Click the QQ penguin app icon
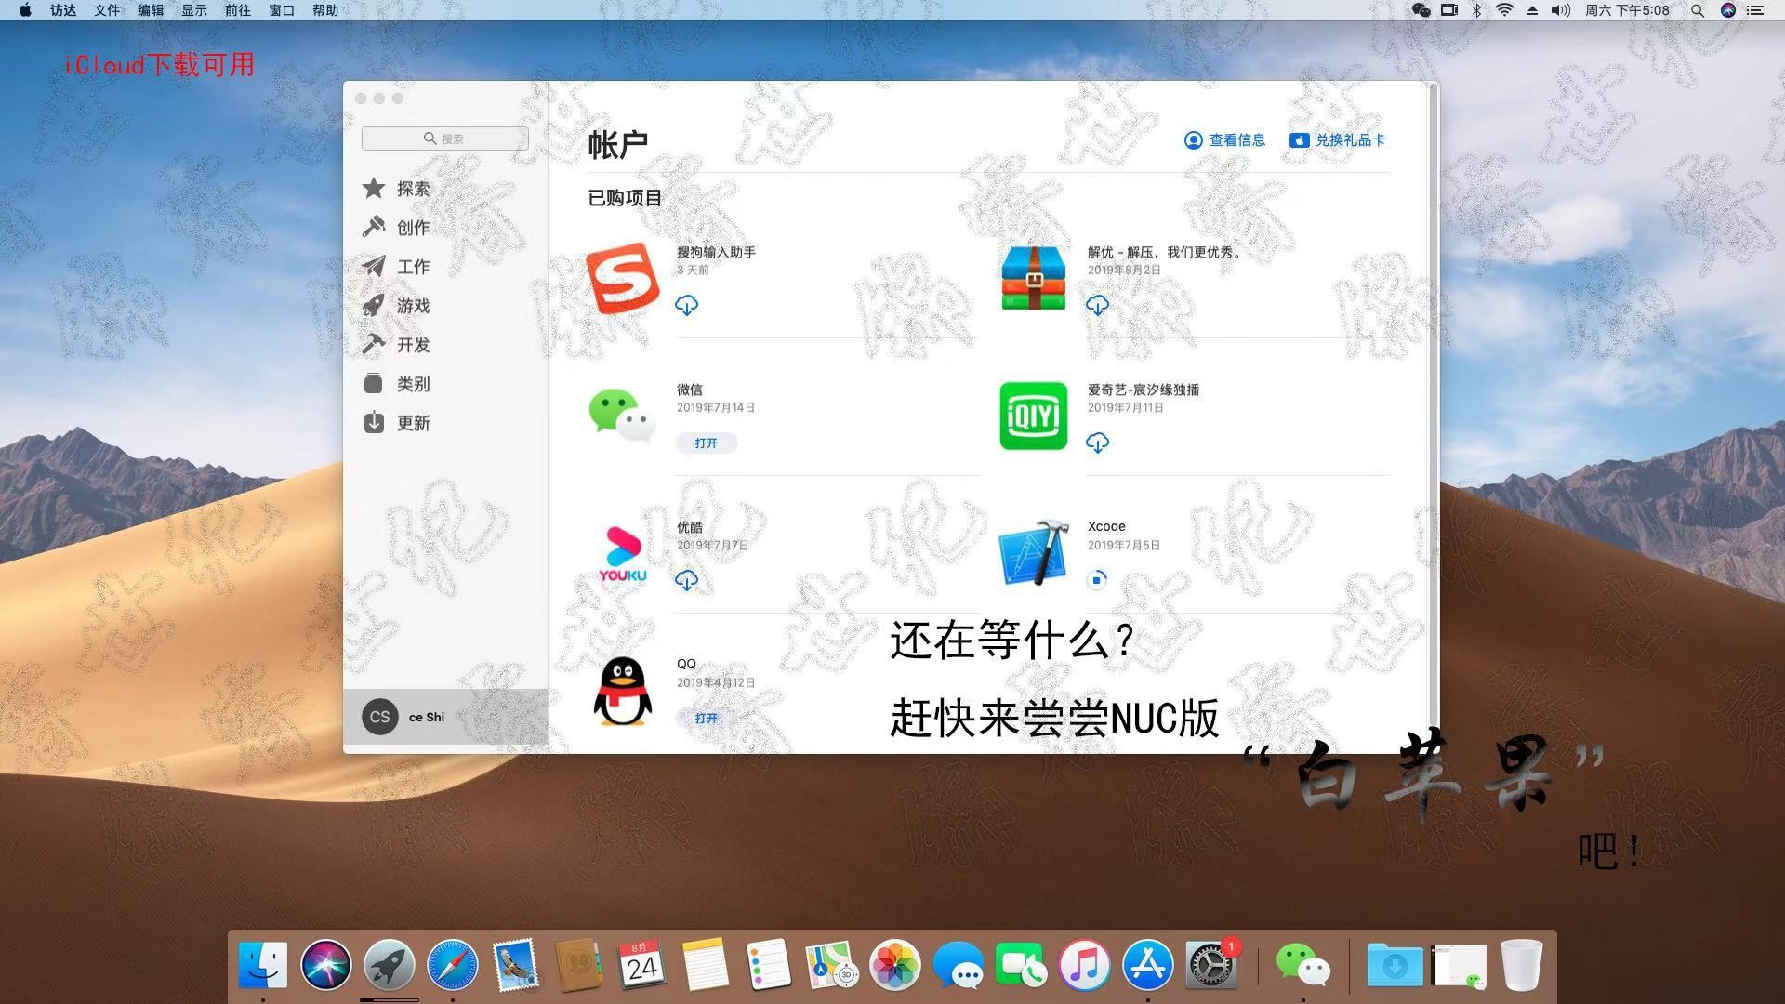 click(623, 691)
